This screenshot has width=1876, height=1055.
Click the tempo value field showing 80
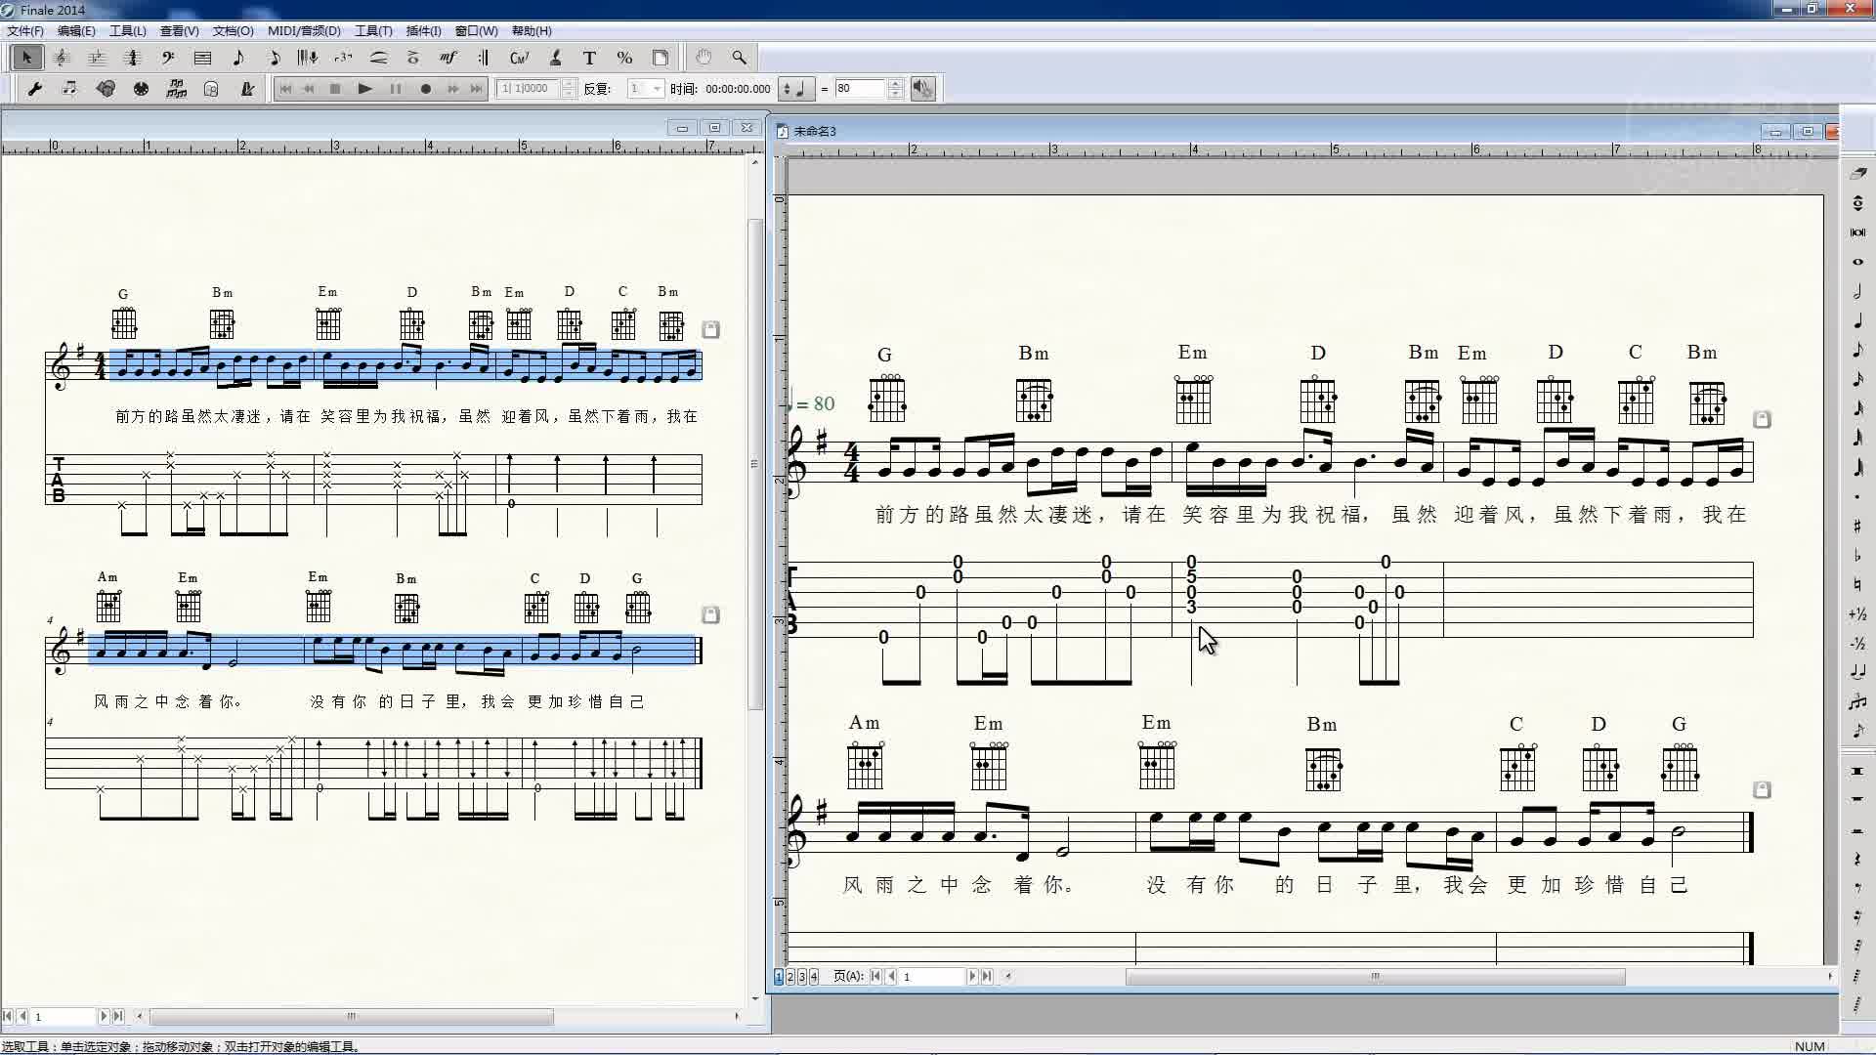point(860,89)
